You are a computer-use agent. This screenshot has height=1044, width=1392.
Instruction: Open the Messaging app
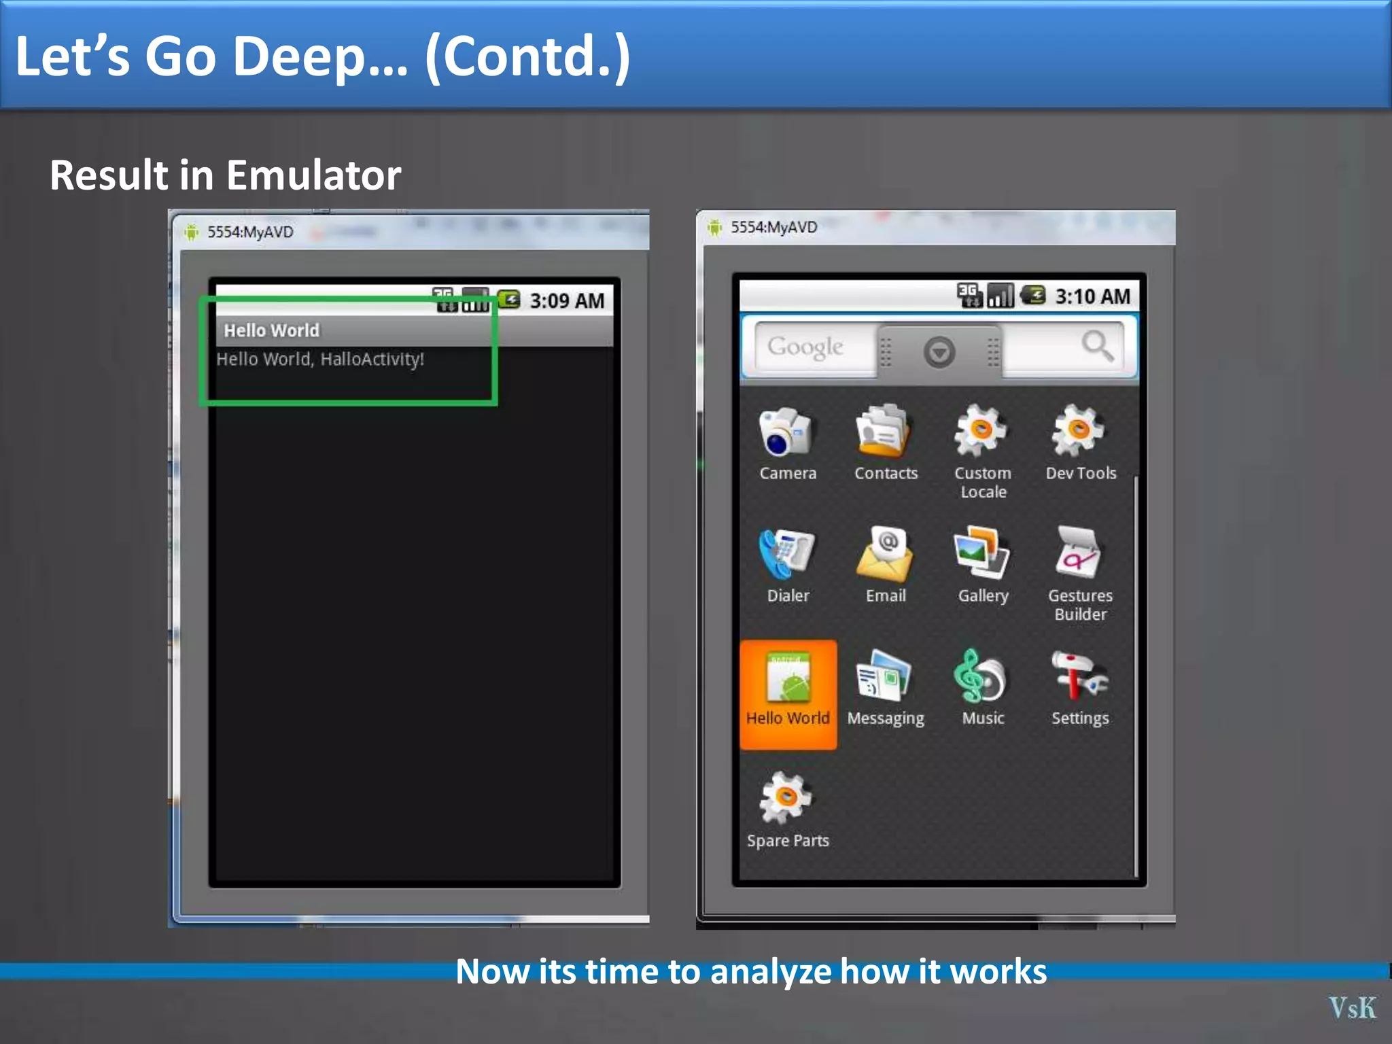pyautogui.click(x=885, y=688)
